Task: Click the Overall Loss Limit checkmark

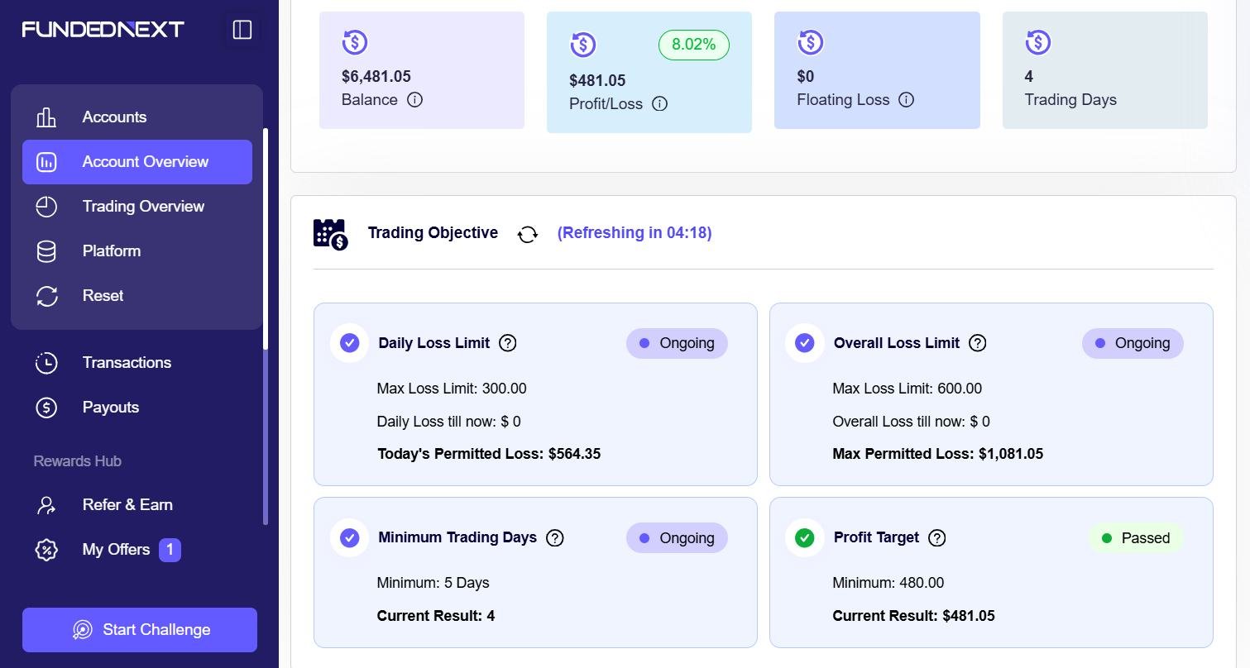Action: coord(805,343)
